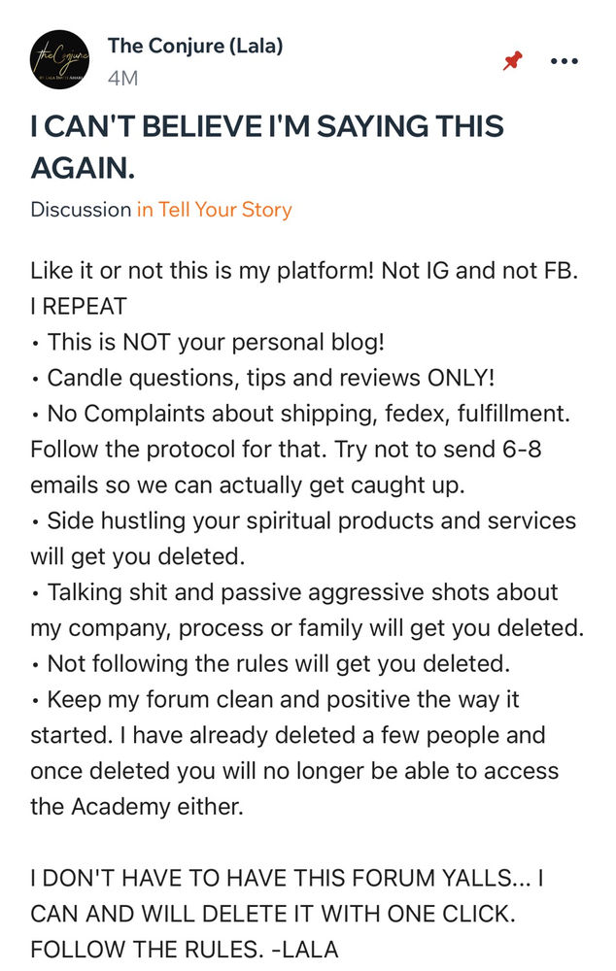Image resolution: width=616 pixels, height=971 pixels.
Task: Go to the Tell Your Story category
Action: click(x=215, y=210)
